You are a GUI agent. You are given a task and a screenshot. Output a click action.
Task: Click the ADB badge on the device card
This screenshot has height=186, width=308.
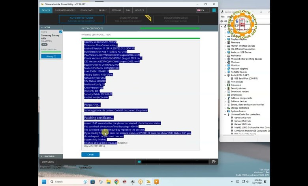pos(44,44)
